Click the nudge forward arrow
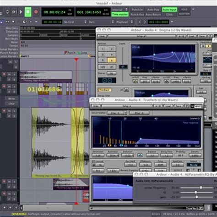Screen dimensions: 217x217 pos(145,22)
